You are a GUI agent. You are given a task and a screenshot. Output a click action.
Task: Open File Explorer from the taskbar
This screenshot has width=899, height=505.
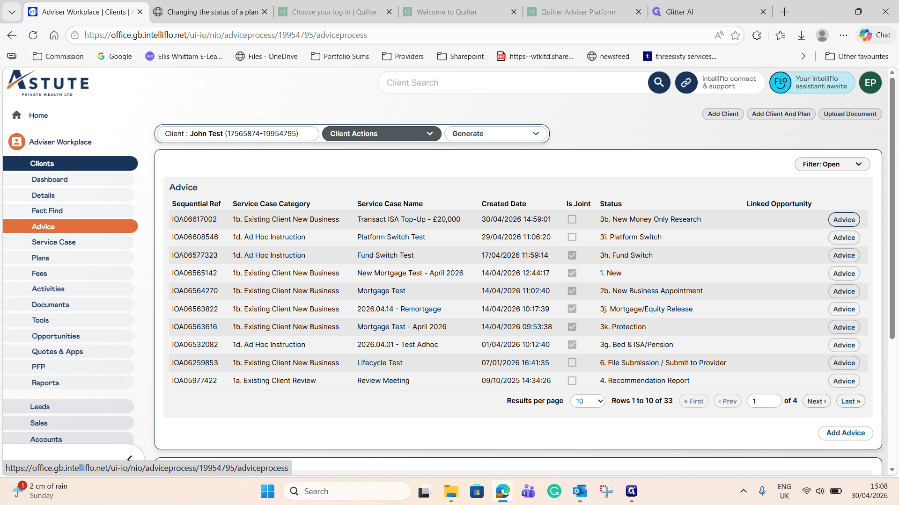coord(451,491)
